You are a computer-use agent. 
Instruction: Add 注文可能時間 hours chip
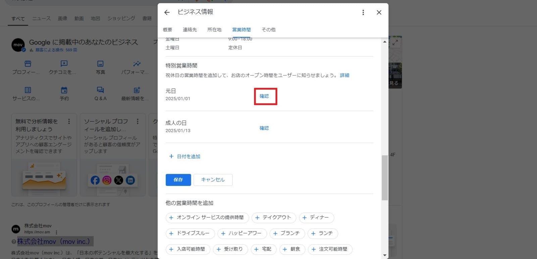(330, 249)
